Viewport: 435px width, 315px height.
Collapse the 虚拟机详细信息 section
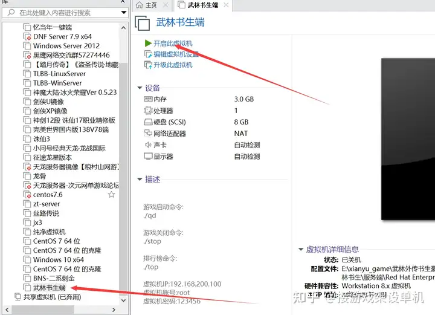click(300, 249)
